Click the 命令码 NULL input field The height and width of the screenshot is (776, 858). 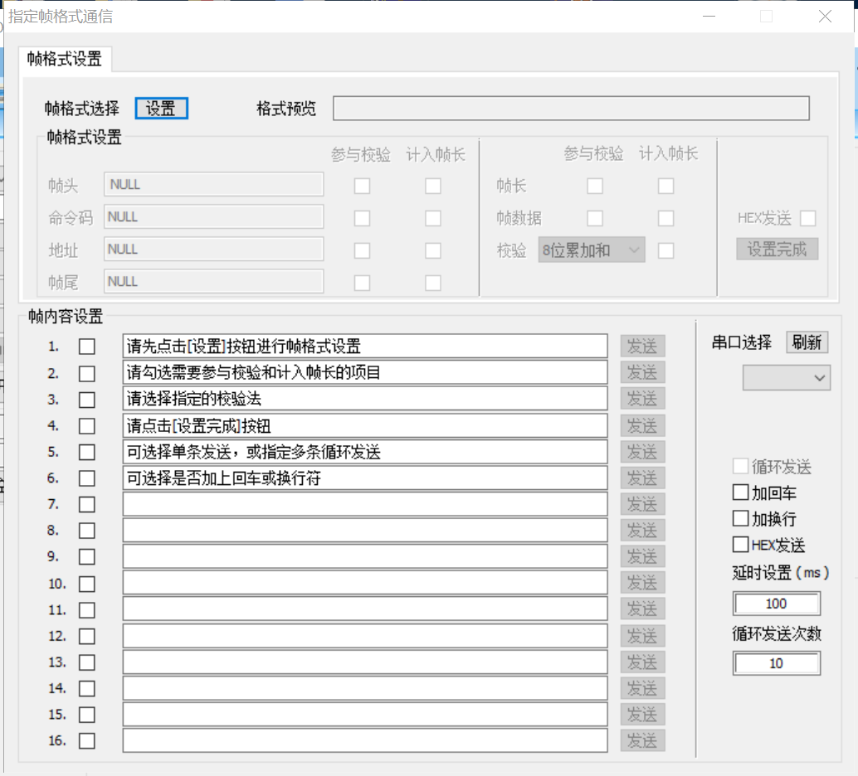click(x=214, y=217)
